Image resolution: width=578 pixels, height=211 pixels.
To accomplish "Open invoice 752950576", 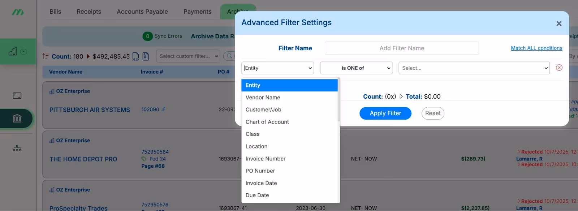I will pyautogui.click(x=155, y=204).
